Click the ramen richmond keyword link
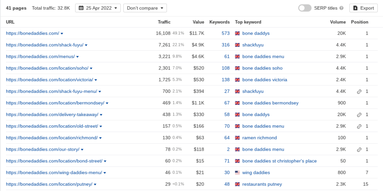Viewport: 383px width, 191px height. click(x=260, y=138)
